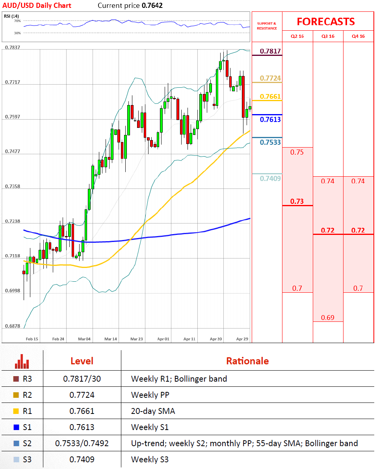Select the Q4 16 forecast column header

pyautogui.click(x=358, y=36)
